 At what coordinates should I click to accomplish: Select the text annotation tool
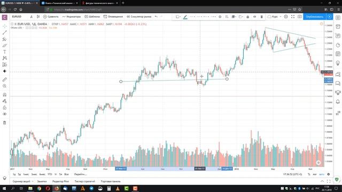pos(5,52)
